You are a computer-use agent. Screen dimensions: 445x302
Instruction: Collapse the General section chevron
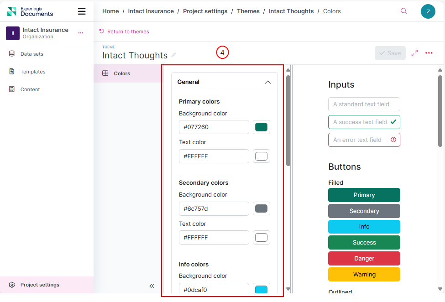coord(268,82)
